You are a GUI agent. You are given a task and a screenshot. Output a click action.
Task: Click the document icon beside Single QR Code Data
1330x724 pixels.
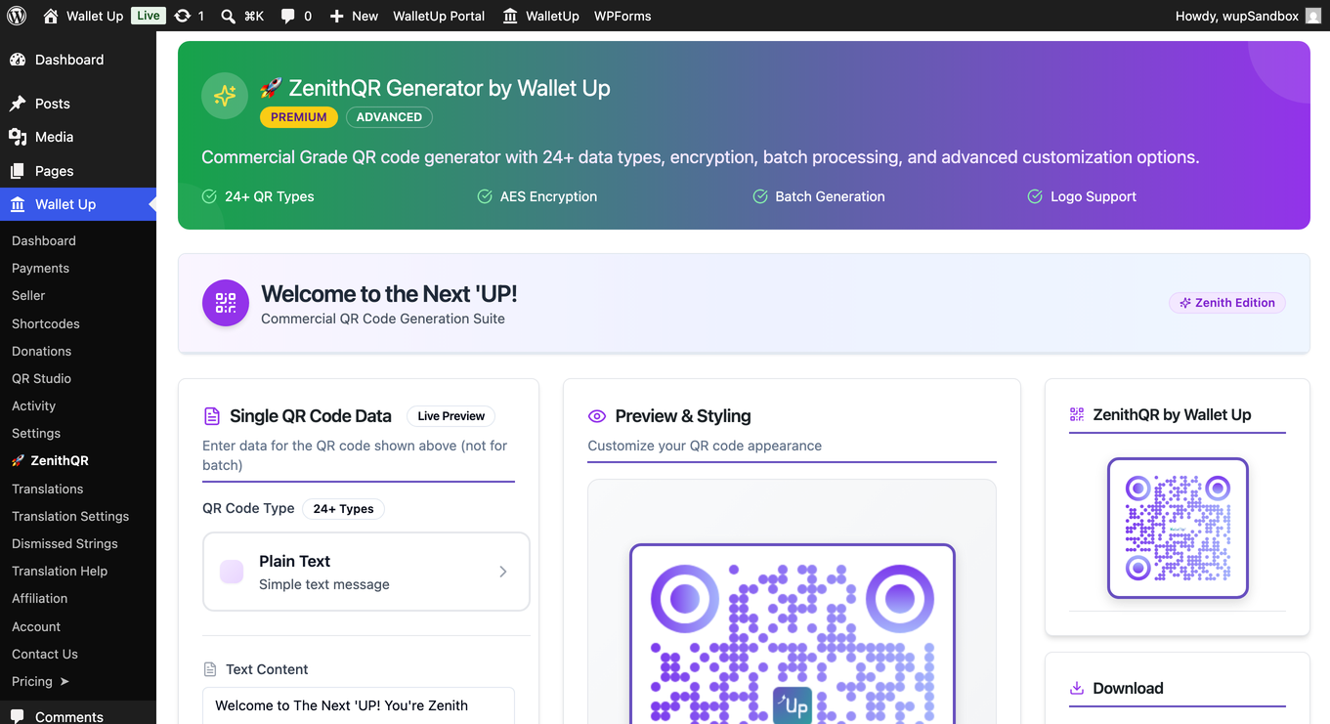(x=212, y=416)
